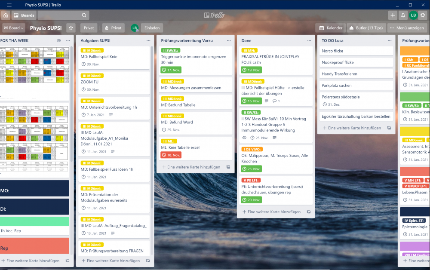Star the Physio SUPSI board

click(x=71, y=28)
